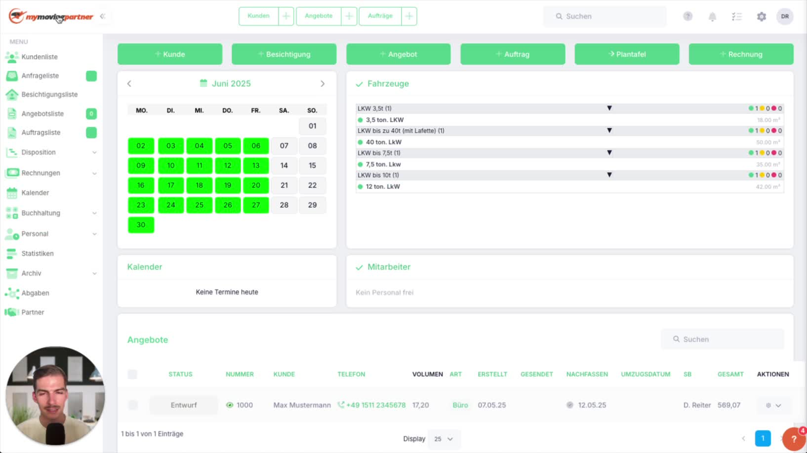Image resolution: width=807 pixels, height=453 pixels.
Task: Open the Display 25 entries dropdown
Action: pyautogui.click(x=444, y=439)
